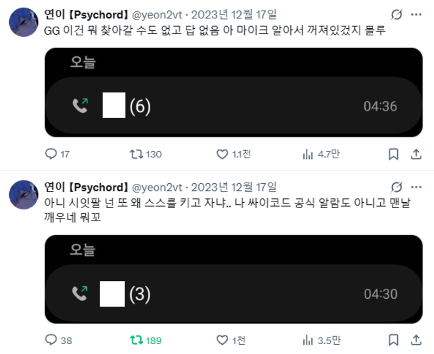Like the second tweet with 1천 likes
The height and width of the screenshot is (354, 434).
point(231,340)
